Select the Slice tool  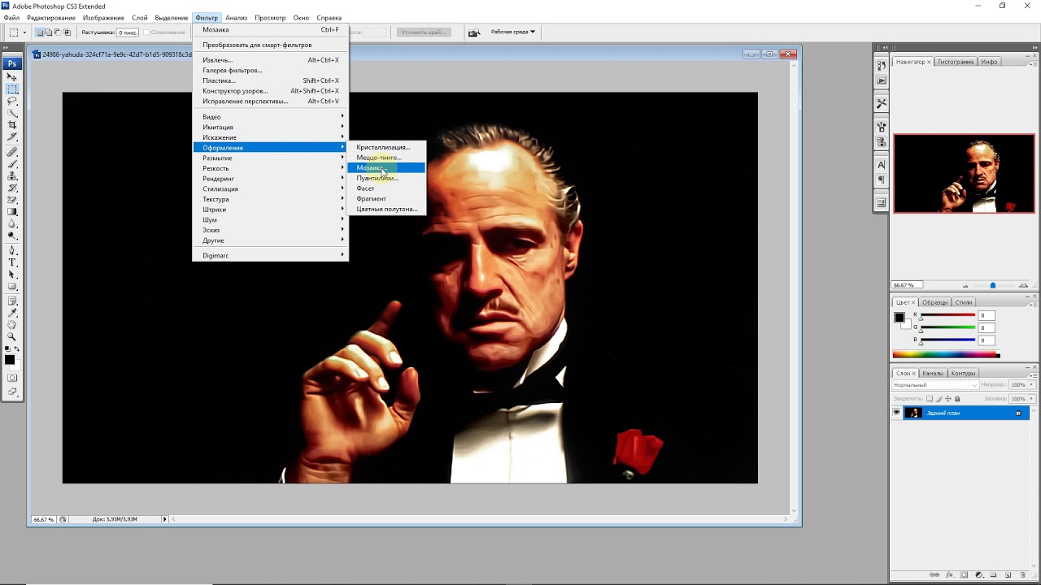pyautogui.click(x=12, y=136)
